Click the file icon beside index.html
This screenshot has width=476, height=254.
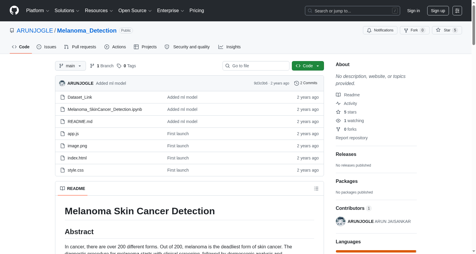(62, 158)
